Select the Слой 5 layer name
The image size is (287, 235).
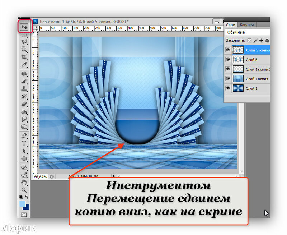251,60
